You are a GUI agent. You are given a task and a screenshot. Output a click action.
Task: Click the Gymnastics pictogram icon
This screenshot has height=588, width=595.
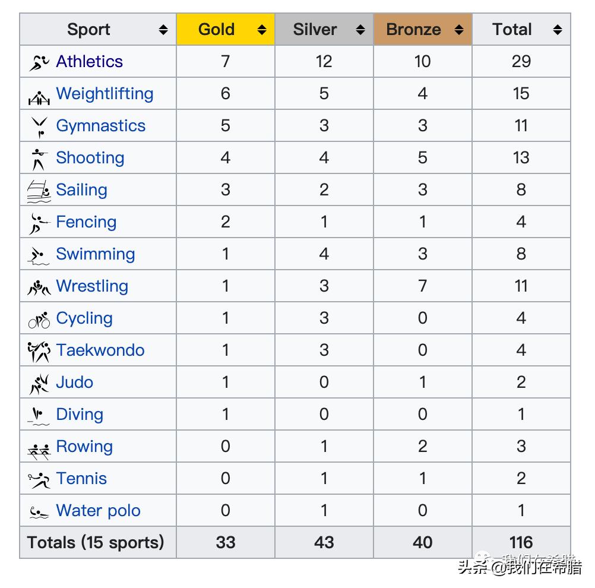click(39, 127)
